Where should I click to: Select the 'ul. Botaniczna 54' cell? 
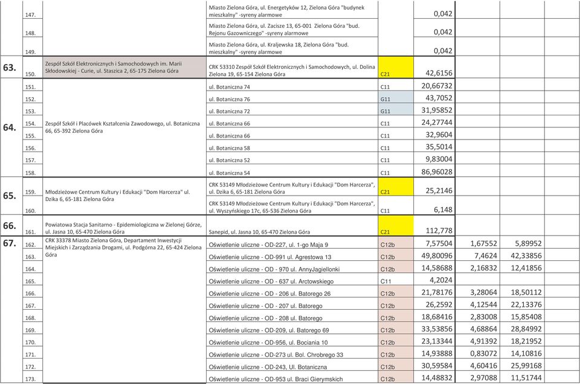pos(292,171)
